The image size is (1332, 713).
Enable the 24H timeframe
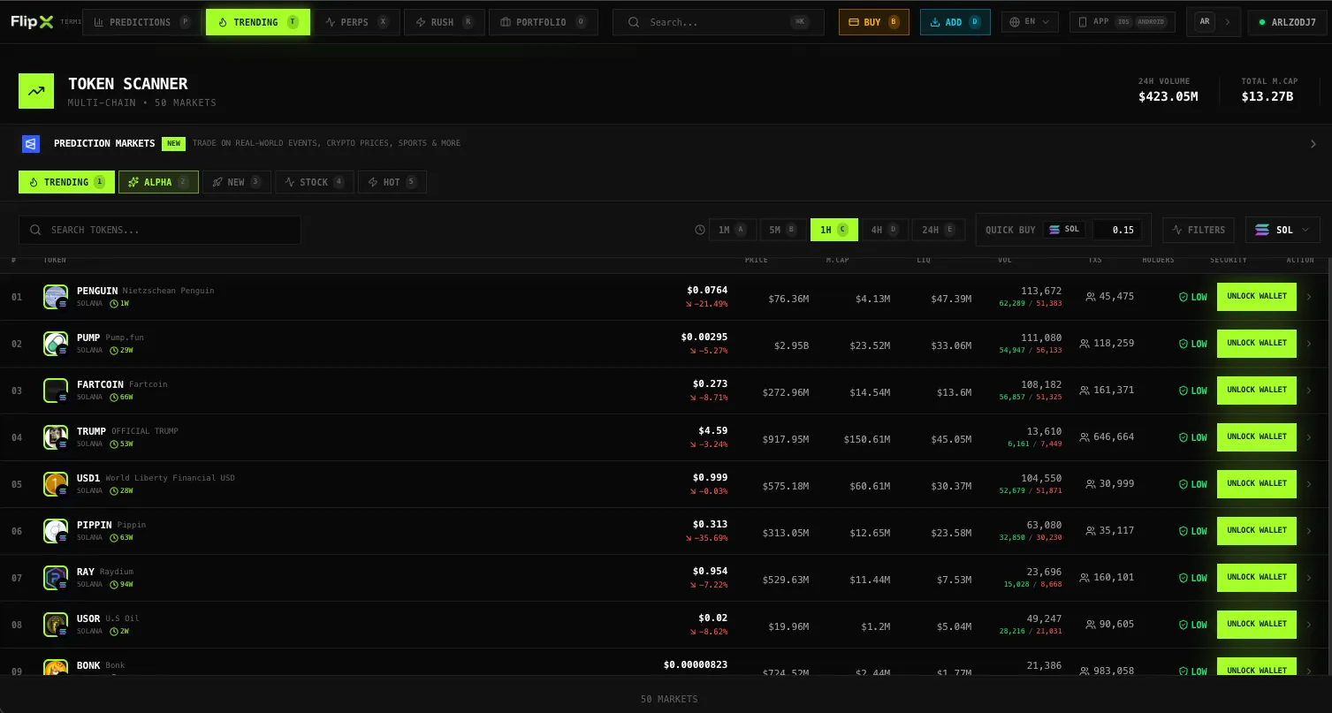(938, 230)
